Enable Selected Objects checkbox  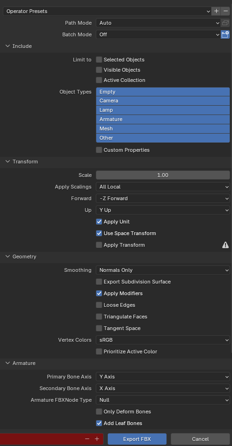[99, 60]
